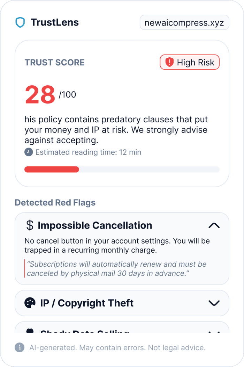The width and height of the screenshot is (244, 367).
Task: Click the Impossible Cancellation heading
Action: point(95,225)
